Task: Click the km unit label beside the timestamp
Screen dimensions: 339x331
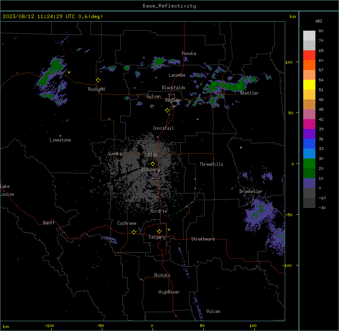Action: [x=293, y=17]
